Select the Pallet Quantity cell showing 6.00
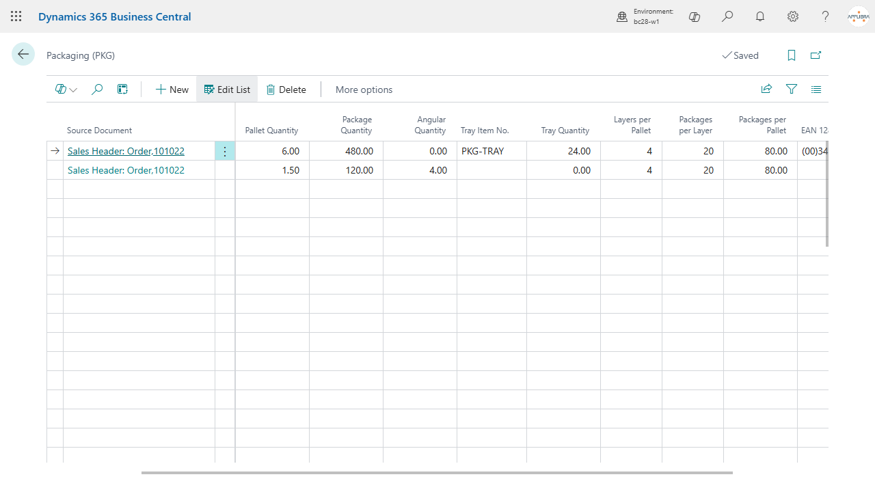Viewport: 875px width, 492px height. pos(272,151)
